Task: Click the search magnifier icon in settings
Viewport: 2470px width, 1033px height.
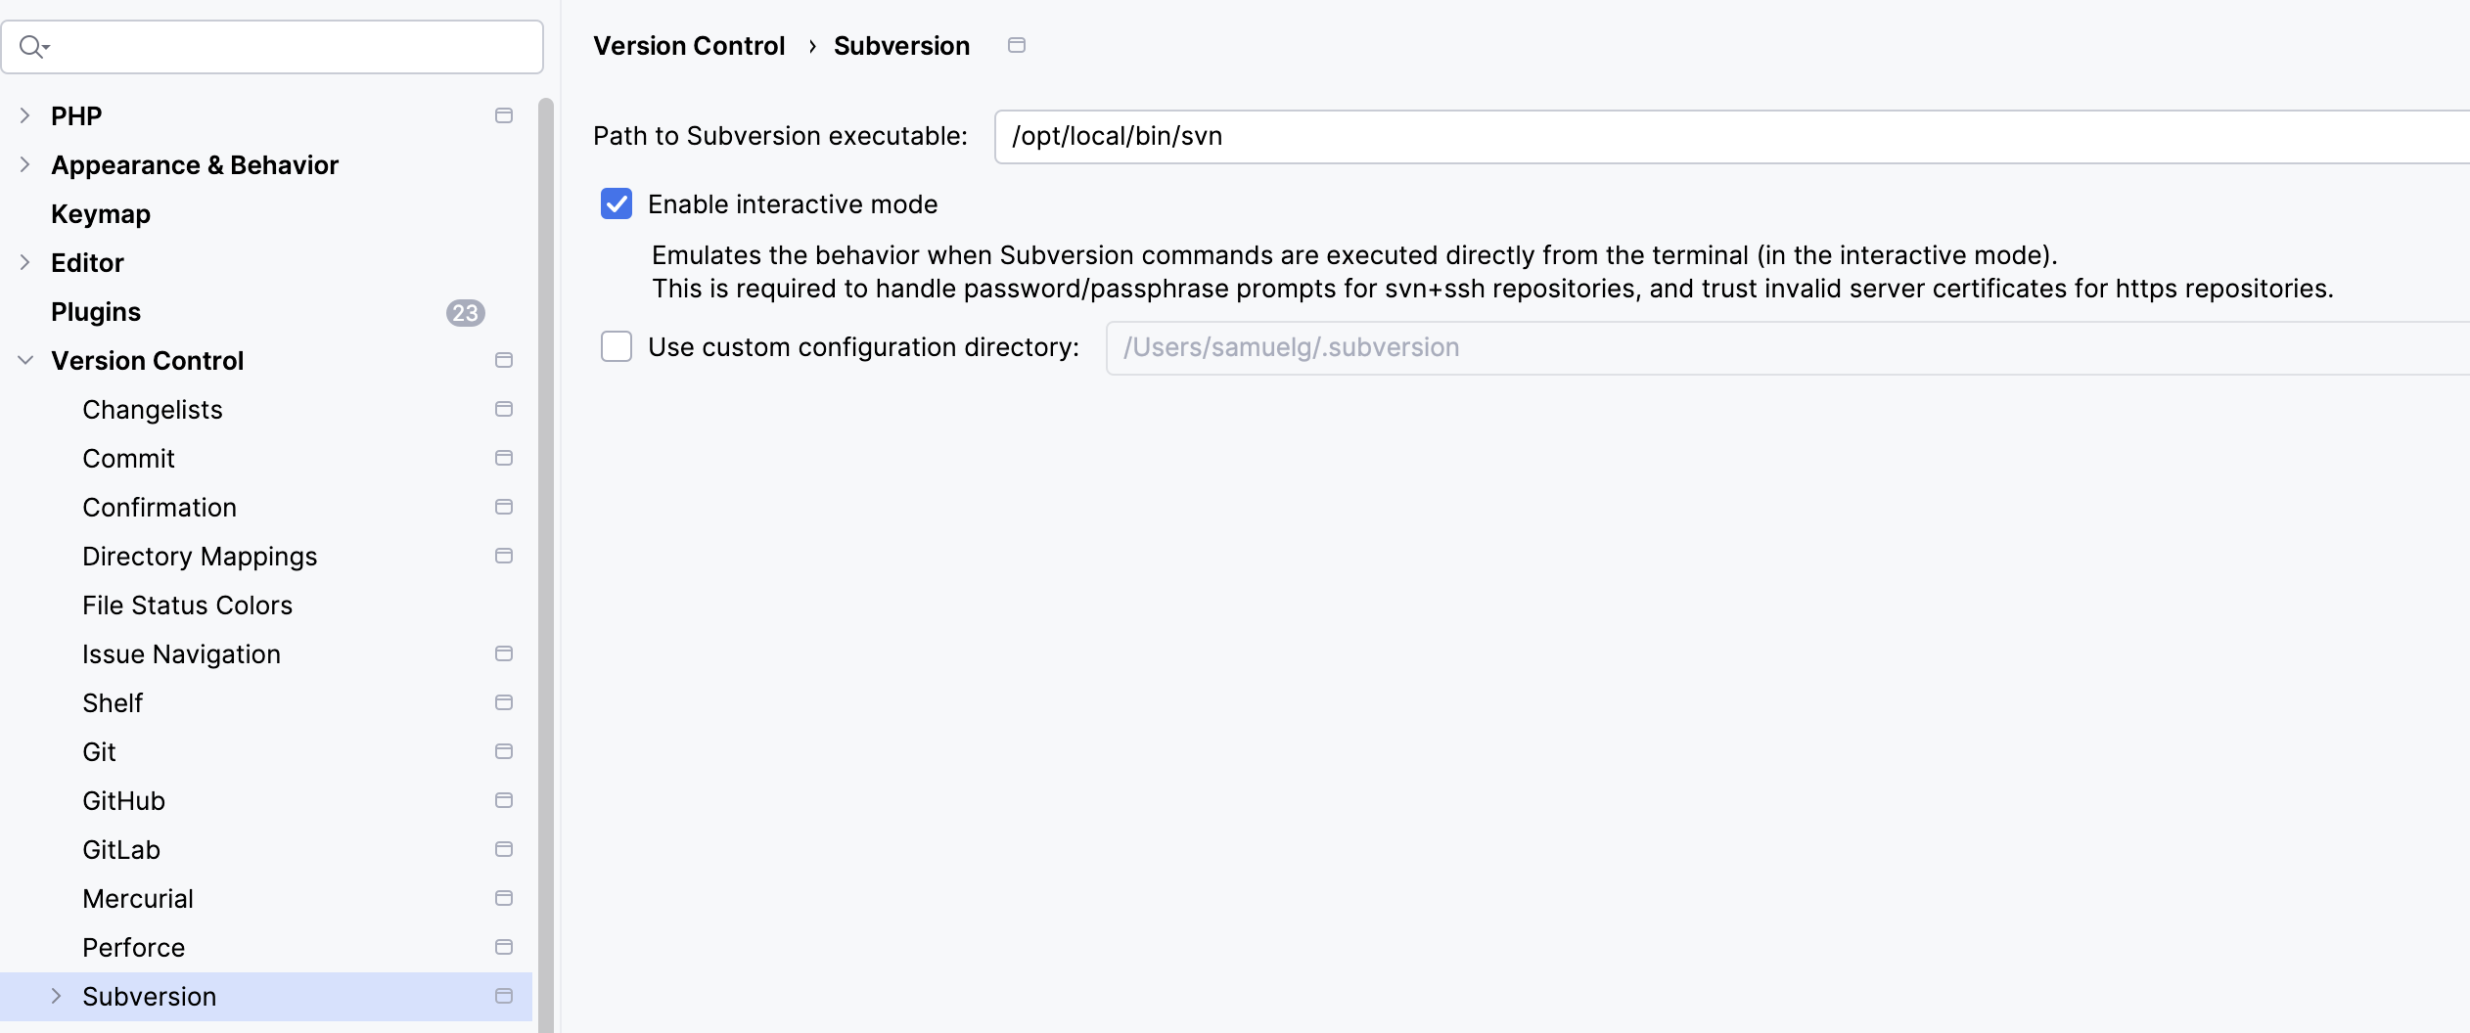Action: [x=33, y=47]
